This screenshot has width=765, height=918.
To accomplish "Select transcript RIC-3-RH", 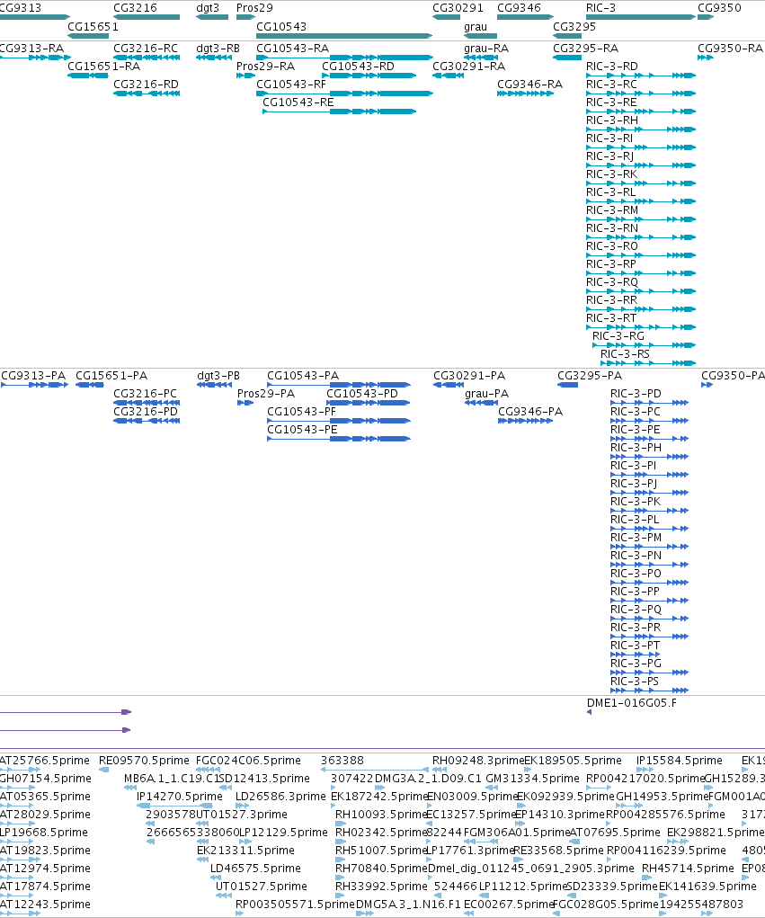I will tap(612, 120).
